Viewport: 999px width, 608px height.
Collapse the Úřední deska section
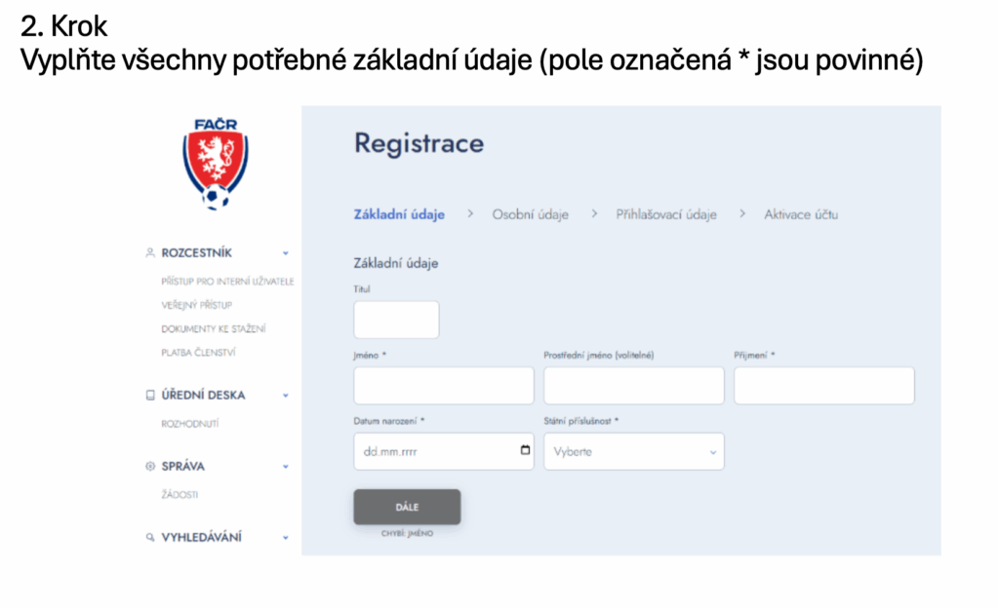(286, 396)
